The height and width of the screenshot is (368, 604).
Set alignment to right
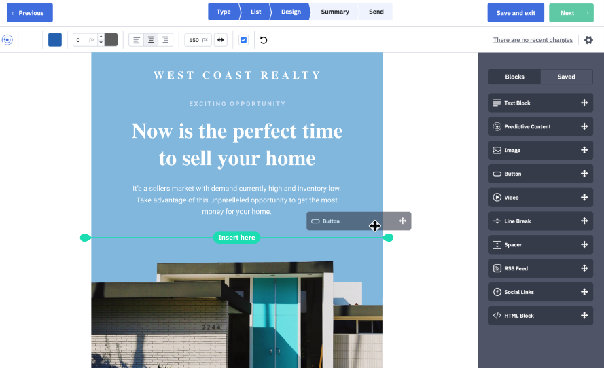click(165, 40)
